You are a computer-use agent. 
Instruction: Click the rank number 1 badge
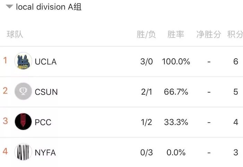[x=5, y=60]
